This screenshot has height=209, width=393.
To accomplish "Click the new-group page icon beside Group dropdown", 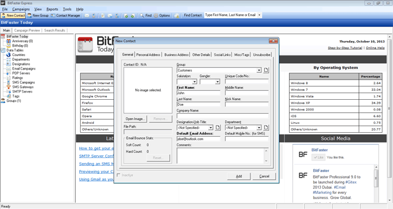I will coord(266,70).
